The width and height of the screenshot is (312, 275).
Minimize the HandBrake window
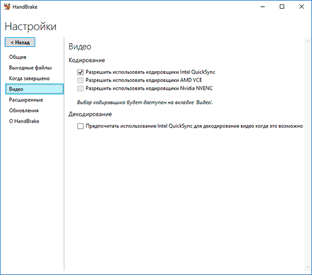(263, 7)
